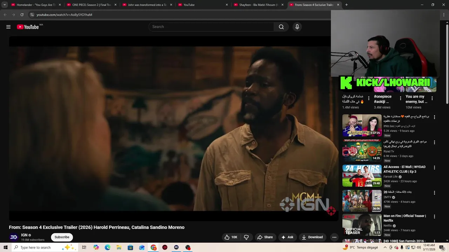Close the Shayfeen tab
Viewport: 449px width, 252px height.
point(283,5)
